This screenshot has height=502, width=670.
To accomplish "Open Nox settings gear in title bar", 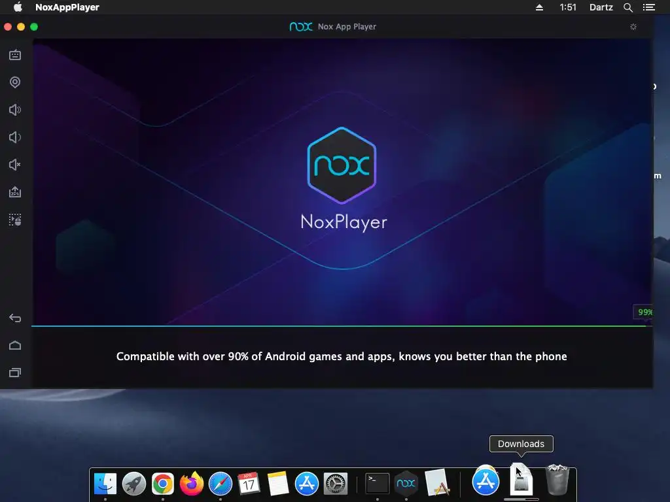I will tap(633, 27).
